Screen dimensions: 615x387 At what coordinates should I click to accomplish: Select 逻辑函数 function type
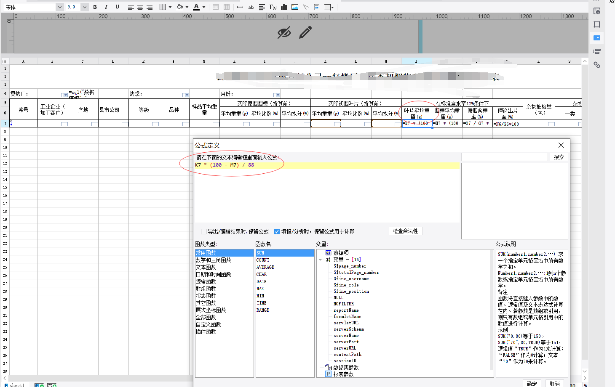206,281
